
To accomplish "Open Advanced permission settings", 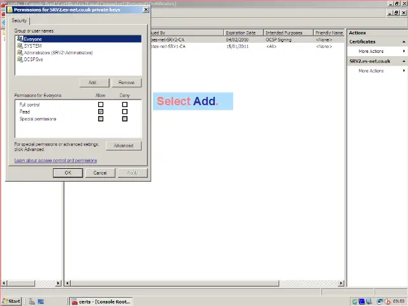I will [123, 145].
